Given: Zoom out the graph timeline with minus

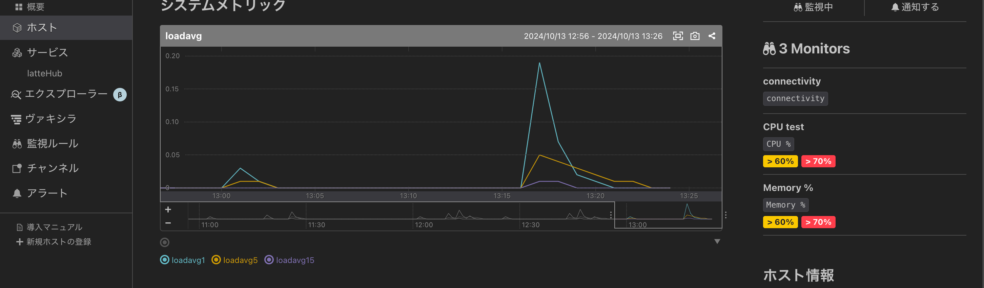Looking at the screenshot, I should [168, 223].
